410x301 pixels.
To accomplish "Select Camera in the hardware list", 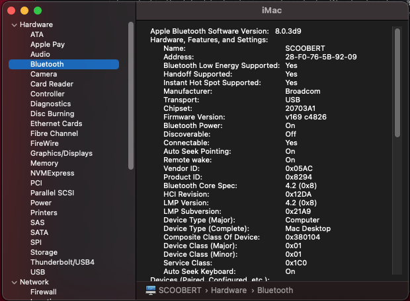I will (44, 74).
